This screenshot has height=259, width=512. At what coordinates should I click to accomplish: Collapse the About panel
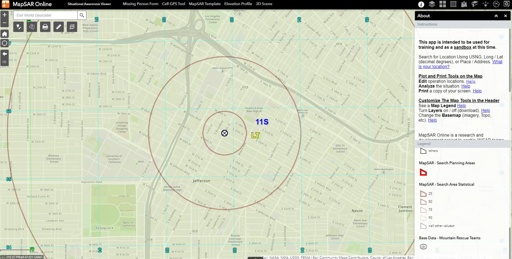(x=496, y=16)
